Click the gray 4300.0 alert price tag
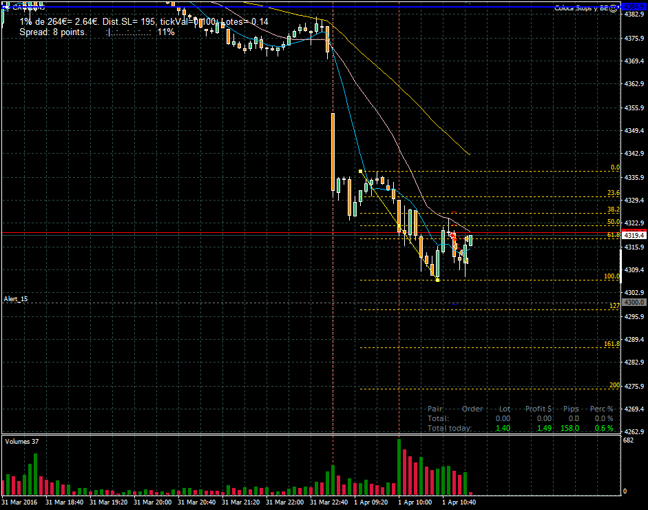This screenshot has height=510, width=648. 633,302
